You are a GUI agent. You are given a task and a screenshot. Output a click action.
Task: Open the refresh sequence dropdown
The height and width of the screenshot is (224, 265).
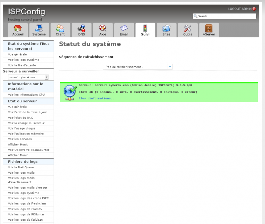coord(137,67)
